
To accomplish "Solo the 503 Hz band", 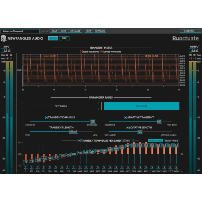I will click(x=50, y=167).
